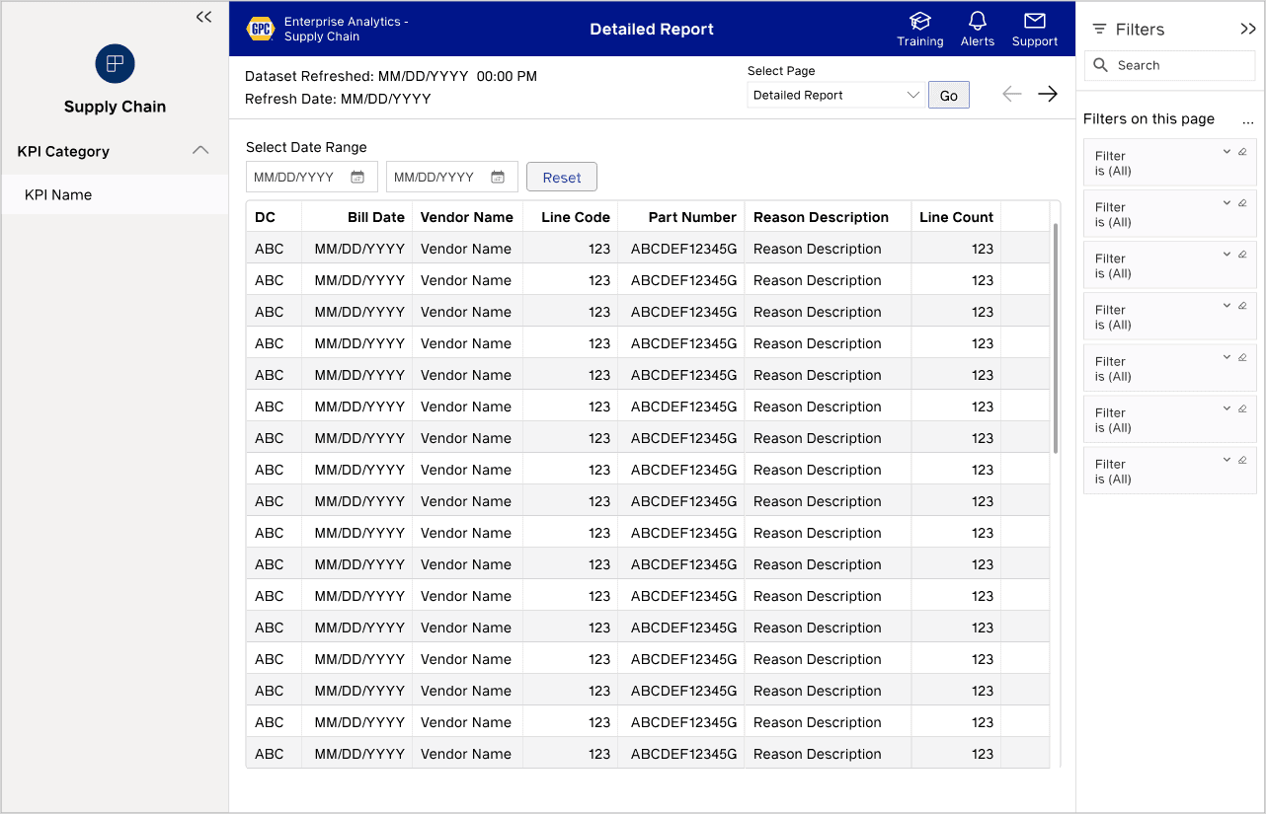Click the Dataset Refreshed timestamp text

pyautogui.click(x=391, y=76)
